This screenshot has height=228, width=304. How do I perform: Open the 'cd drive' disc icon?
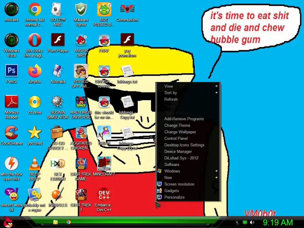[34, 102]
